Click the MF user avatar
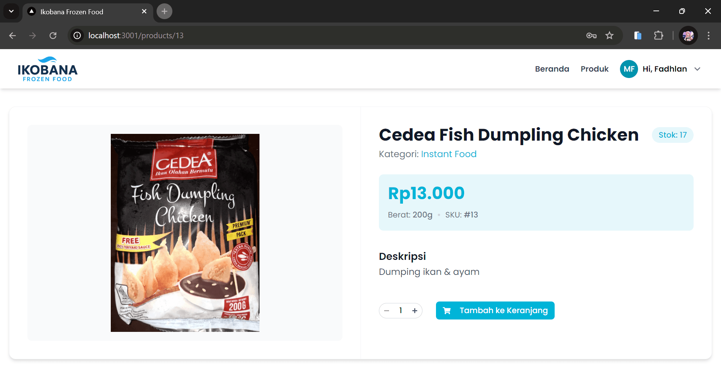Image resolution: width=721 pixels, height=375 pixels. [629, 69]
